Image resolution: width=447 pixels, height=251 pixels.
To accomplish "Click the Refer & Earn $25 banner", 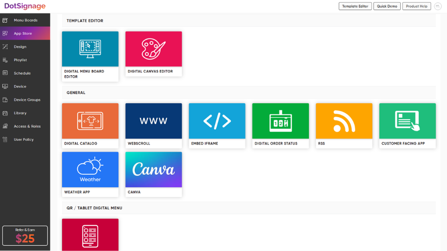I will click(x=25, y=236).
